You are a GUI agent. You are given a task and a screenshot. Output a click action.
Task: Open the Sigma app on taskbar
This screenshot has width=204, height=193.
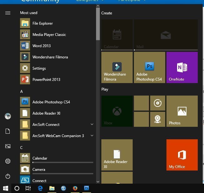point(64,188)
